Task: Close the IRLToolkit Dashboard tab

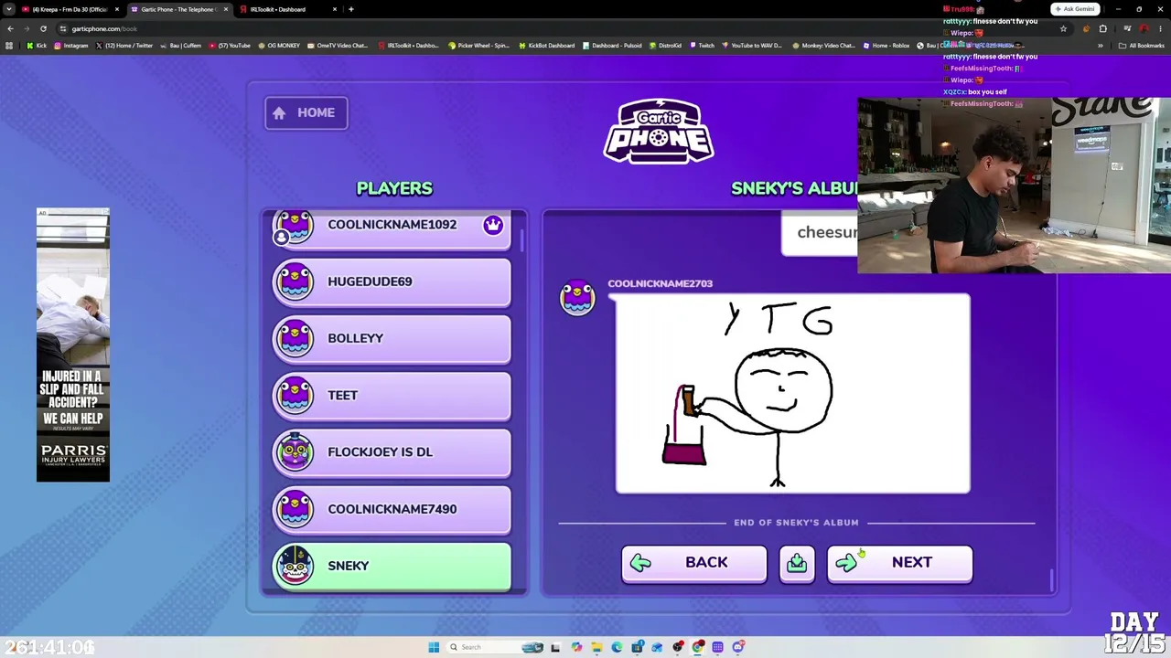Action: (335, 9)
